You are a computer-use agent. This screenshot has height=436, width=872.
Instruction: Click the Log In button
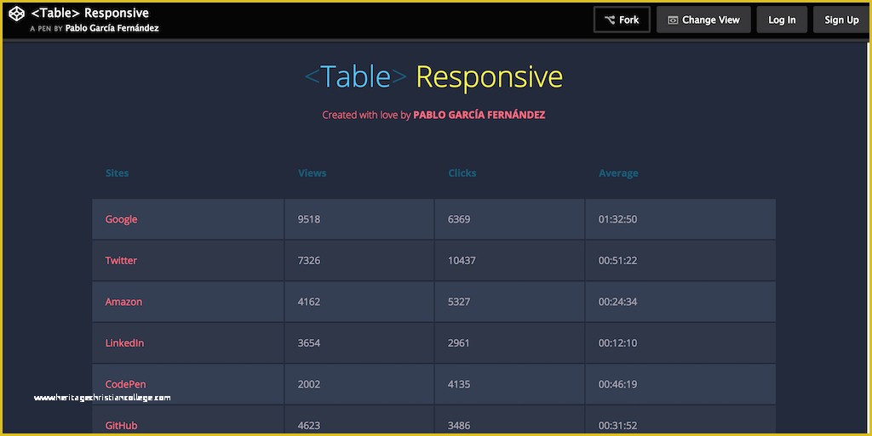(x=782, y=20)
